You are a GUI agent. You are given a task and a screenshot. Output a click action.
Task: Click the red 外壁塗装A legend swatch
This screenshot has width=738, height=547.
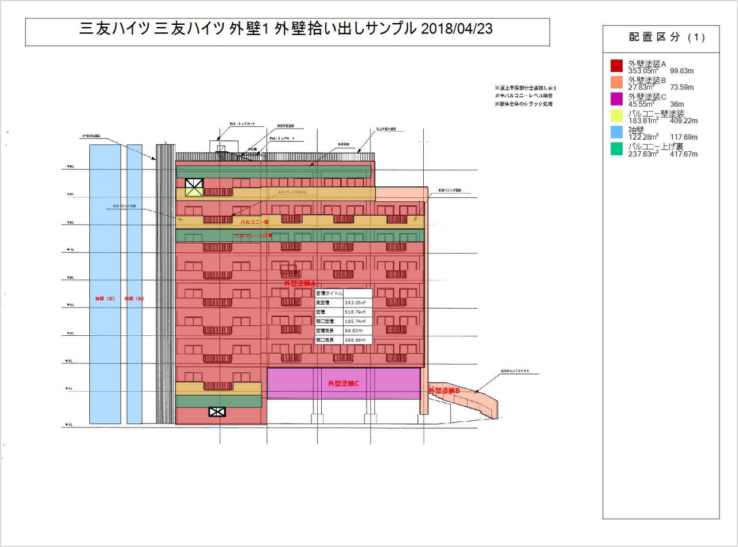(616, 65)
